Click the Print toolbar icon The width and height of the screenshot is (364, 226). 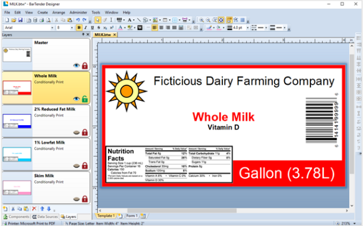click(x=42, y=20)
